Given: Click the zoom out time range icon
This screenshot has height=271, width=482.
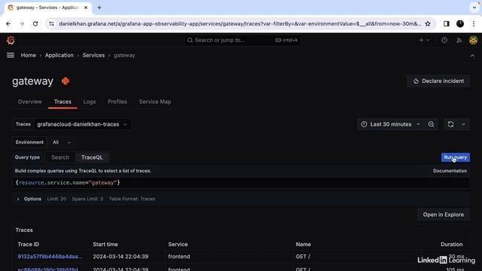Looking at the screenshot, I should [x=431, y=124].
